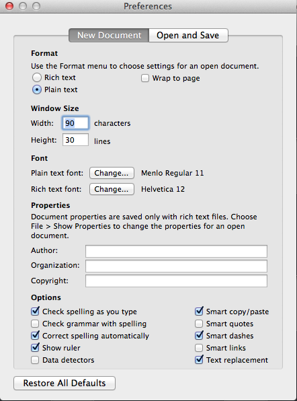Screen dimensions: 297x401
Task: Click the Width characters input field
Action: pos(75,123)
